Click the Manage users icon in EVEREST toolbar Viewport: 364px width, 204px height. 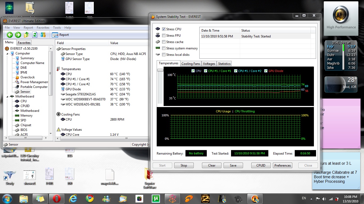(x=43, y=35)
